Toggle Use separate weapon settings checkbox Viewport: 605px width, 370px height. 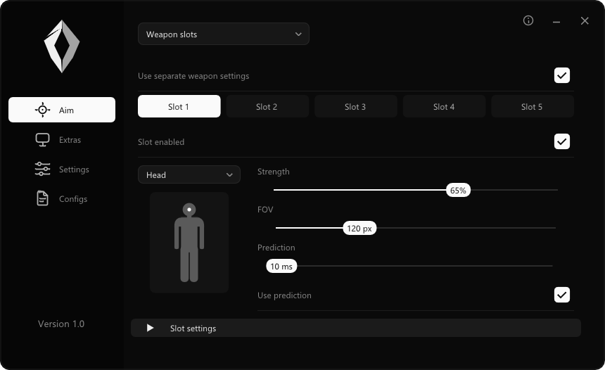(x=562, y=75)
